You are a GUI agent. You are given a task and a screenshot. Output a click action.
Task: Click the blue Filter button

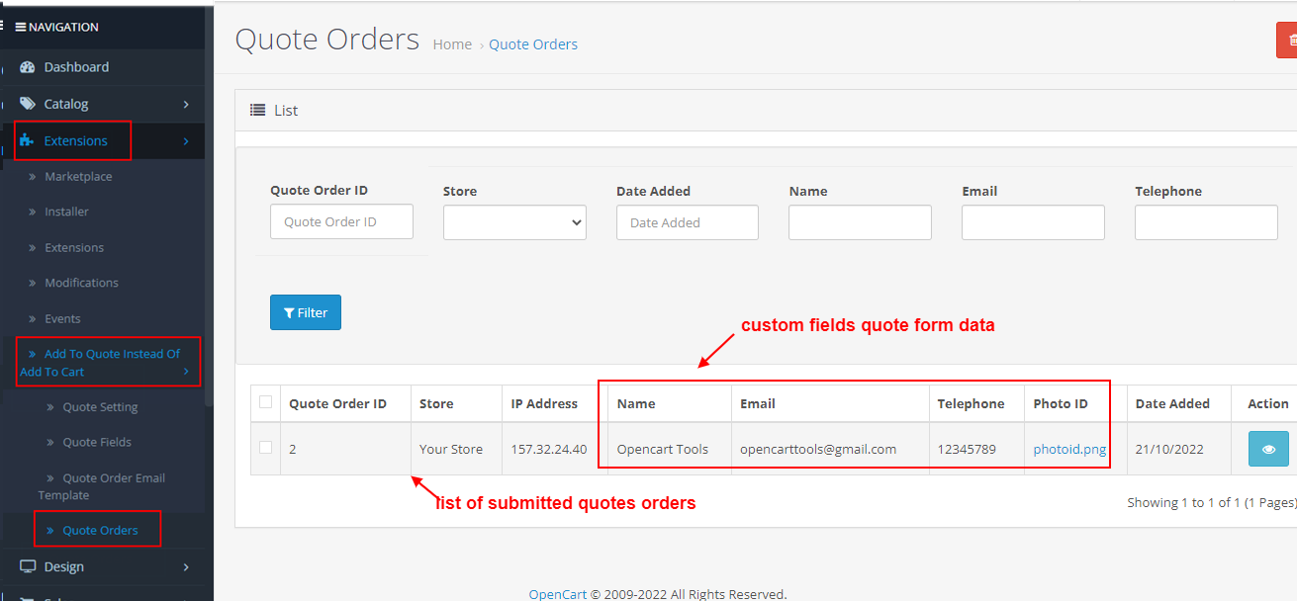pyautogui.click(x=305, y=312)
